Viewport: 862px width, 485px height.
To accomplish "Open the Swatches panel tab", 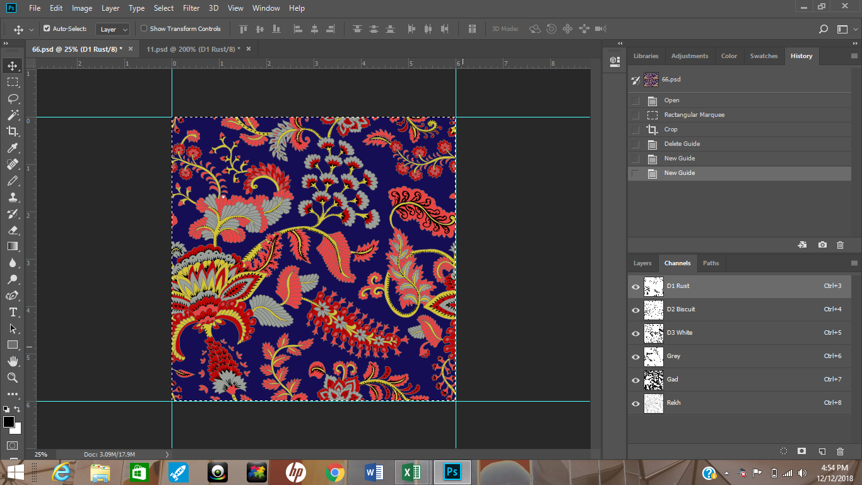I will (764, 56).
